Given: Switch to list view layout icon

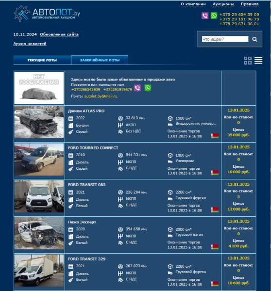Looking at the screenshot, I should (258, 61).
